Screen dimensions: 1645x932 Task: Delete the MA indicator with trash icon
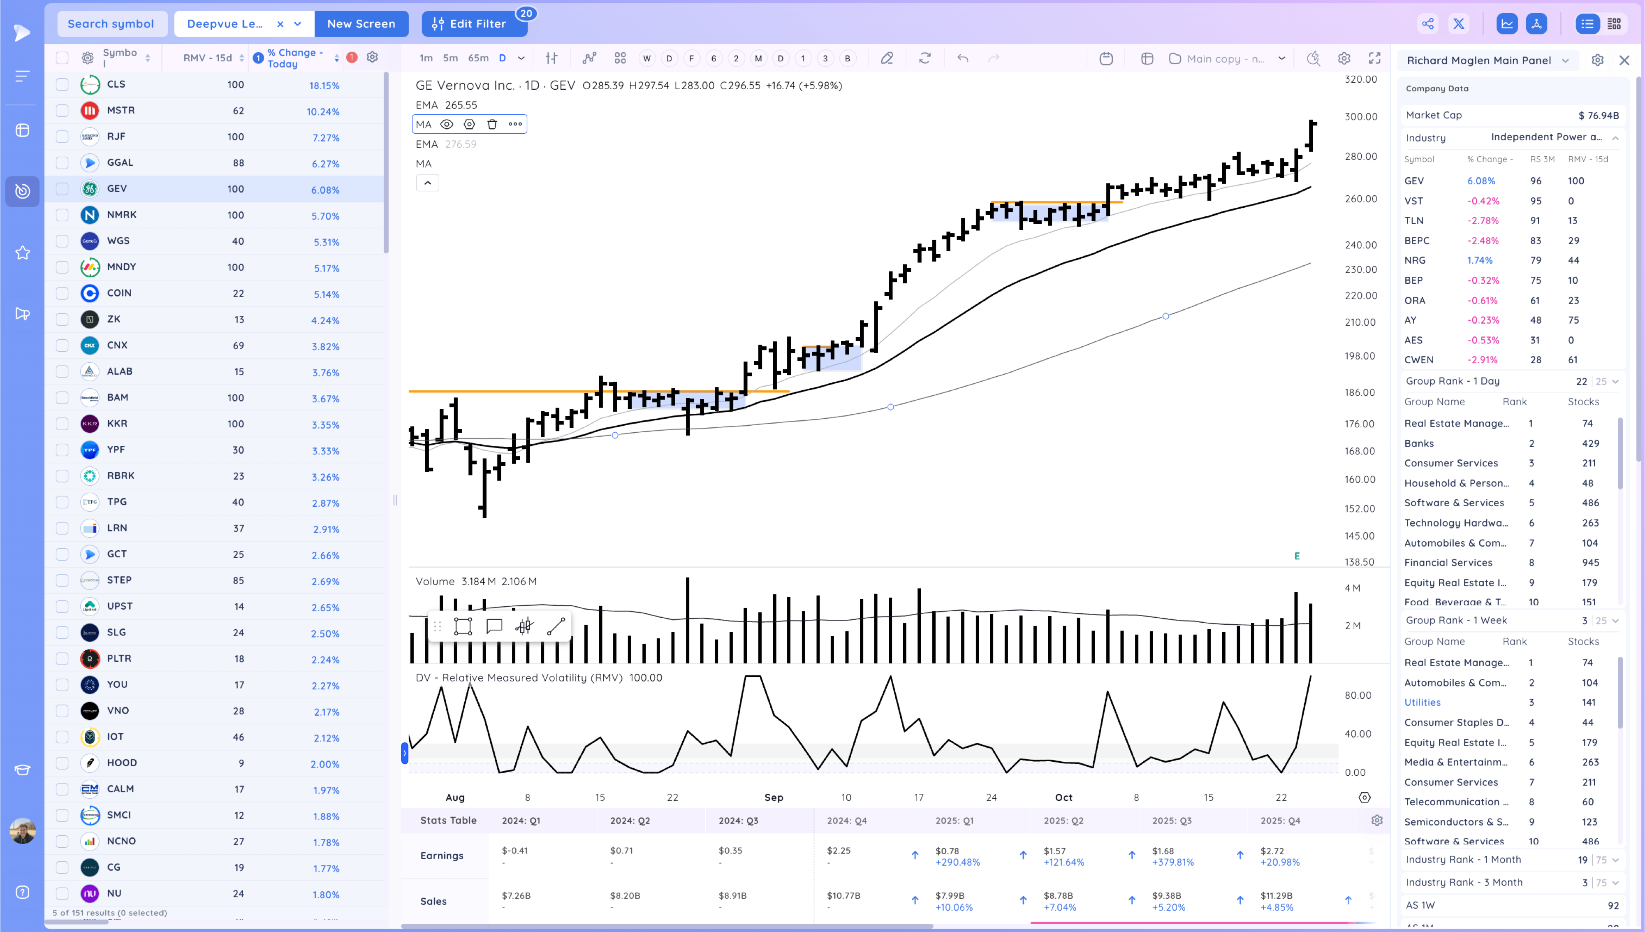[x=492, y=124]
